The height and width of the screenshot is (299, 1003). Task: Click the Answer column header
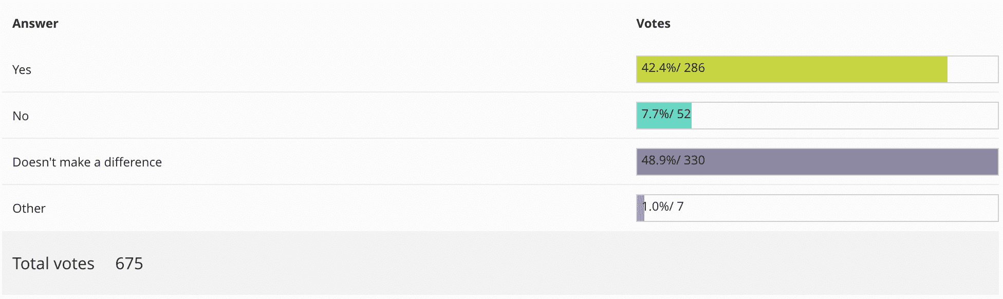[35, 24]
